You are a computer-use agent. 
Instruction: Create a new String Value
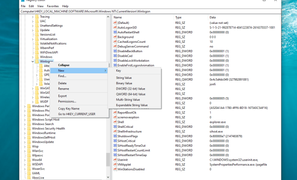135,78
